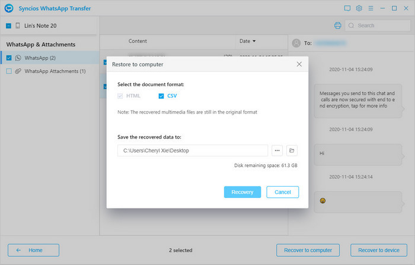The image size is (415, 265).
Task: Check the WhatsApp Attachments (1) checkbox
Action: [x=9, y=71]
